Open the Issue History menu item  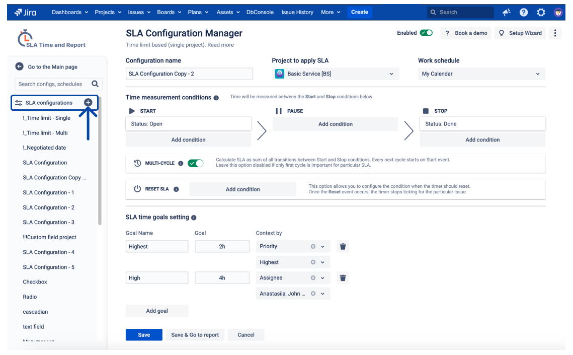coord(297,12)
